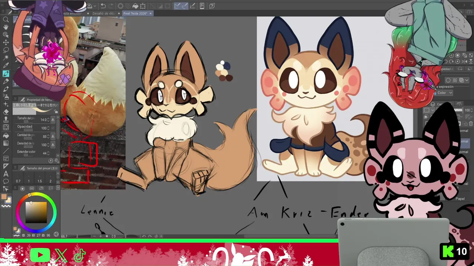Image resolution: width=474 pixels, height=266 pixels.
Task: Toggle snap to grid icon
Action: click(193, 6)
